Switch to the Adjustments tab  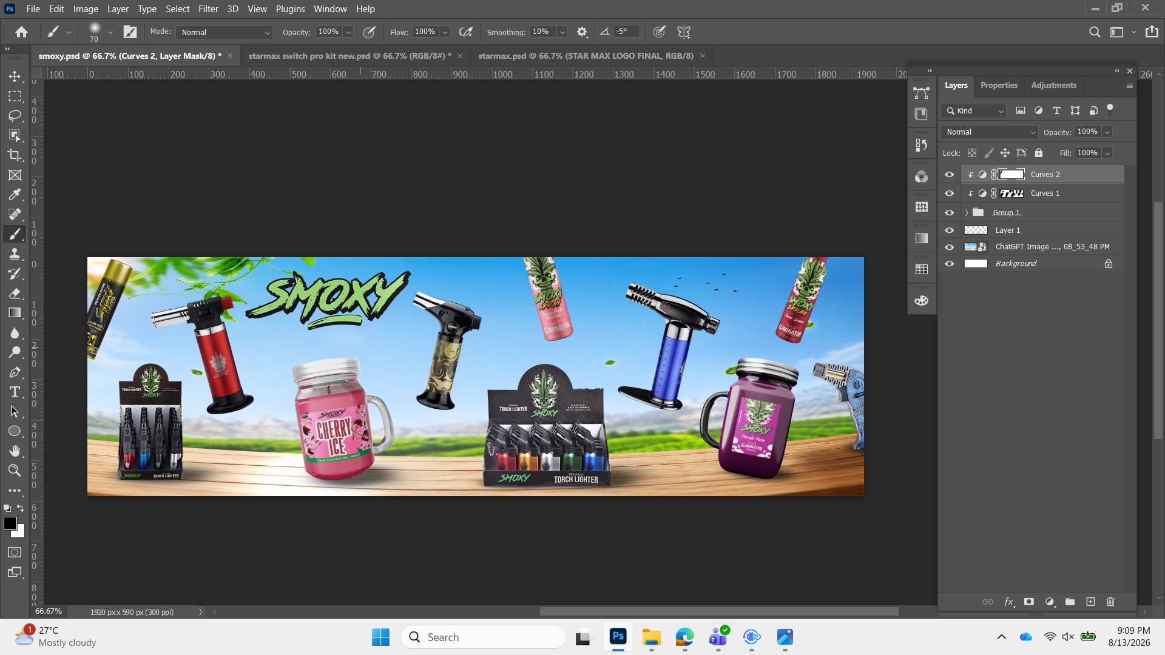[x=1053, y=86]
